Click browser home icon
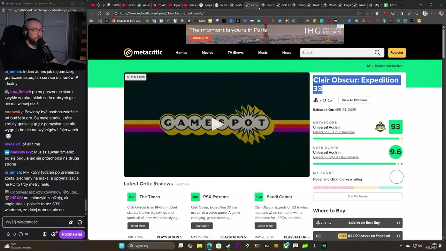 point(107,13)
